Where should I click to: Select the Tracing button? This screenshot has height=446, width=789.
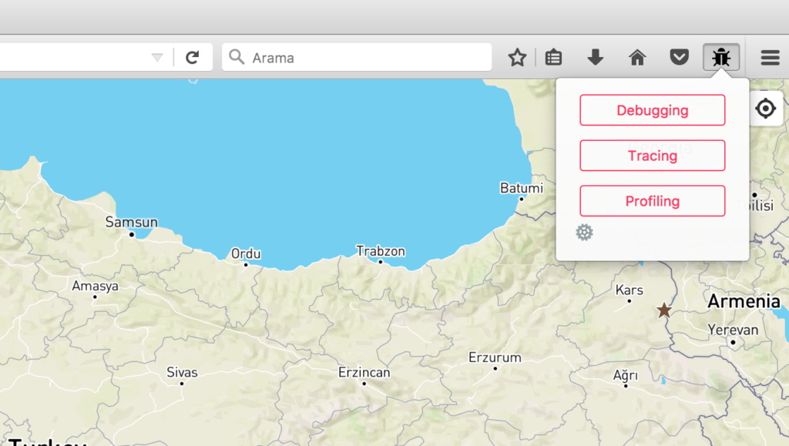coord(652,156)
